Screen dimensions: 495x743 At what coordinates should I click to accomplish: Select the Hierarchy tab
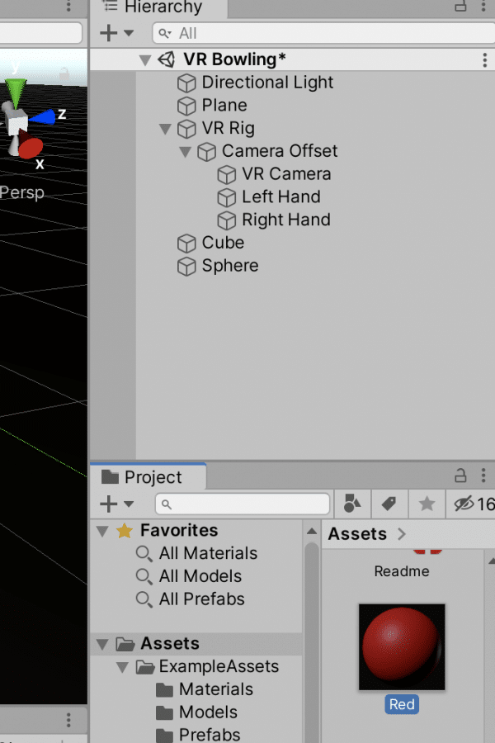pyautogui.click(x=153, y=7)
